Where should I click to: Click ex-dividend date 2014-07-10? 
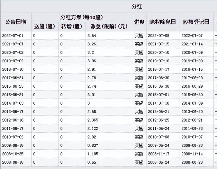pos(159,103)
